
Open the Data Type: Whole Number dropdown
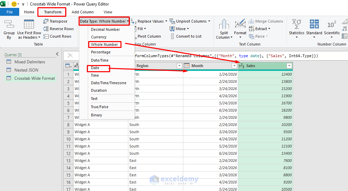pyautogui.click(x=104, y=21)
